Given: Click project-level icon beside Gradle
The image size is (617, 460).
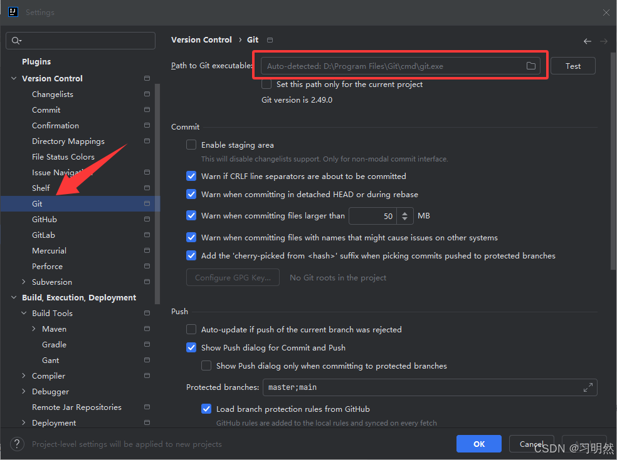Looking at the screenshot, I should tap(147, 344).
